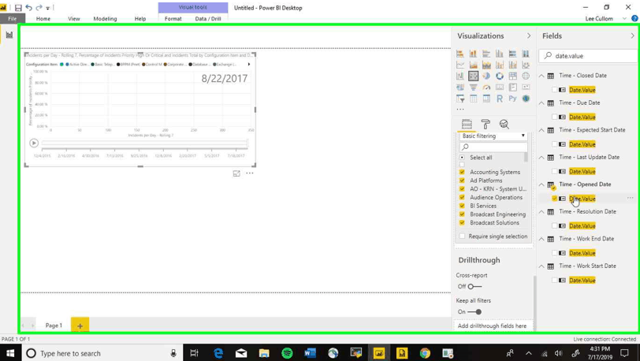Switch to the Modeling ribbon tab
The height and width of the screenshot is (361, 640).
tap(105, 19)
